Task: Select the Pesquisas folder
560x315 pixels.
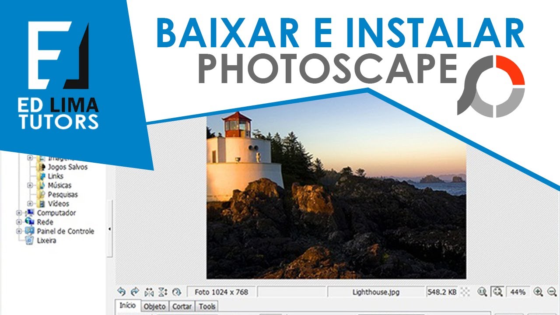Action: (x=63, y=195)
